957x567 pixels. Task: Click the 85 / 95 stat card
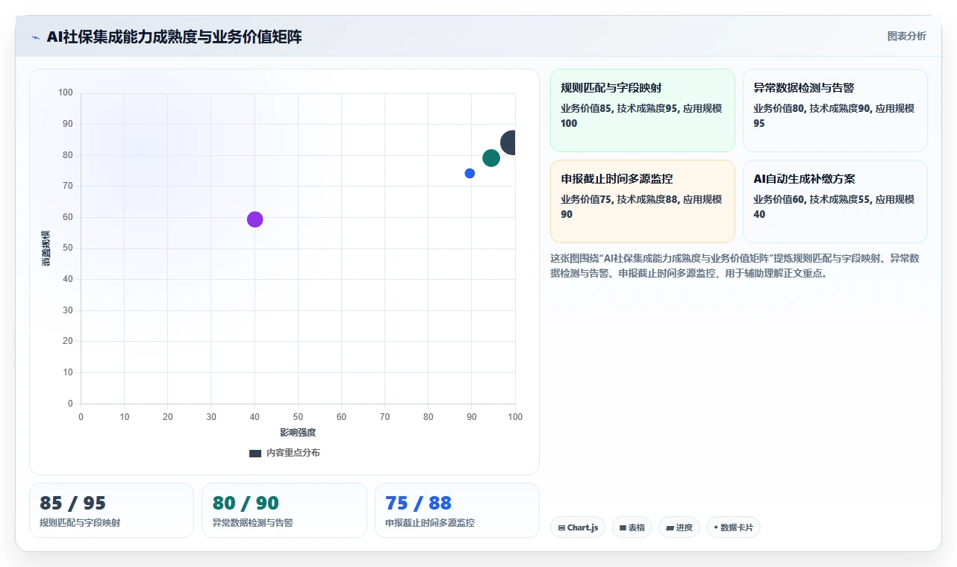click(111, 510)
